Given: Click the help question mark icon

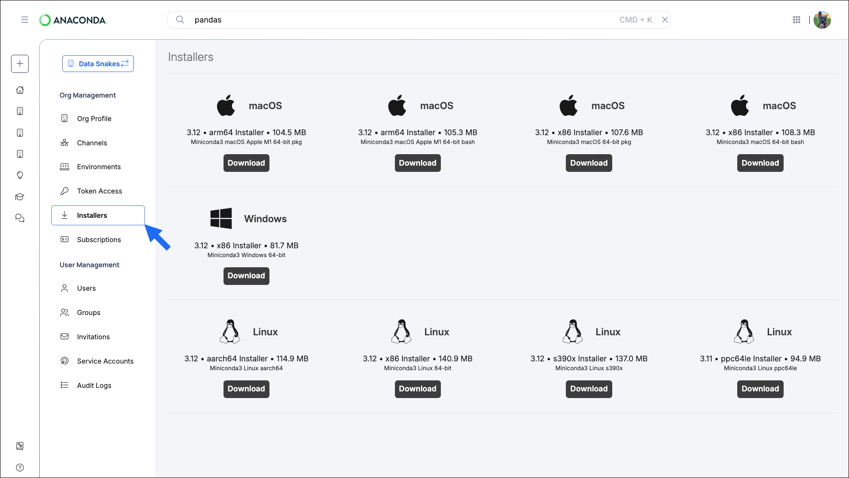Looking at the screenshot, I should tap(20, 467).
